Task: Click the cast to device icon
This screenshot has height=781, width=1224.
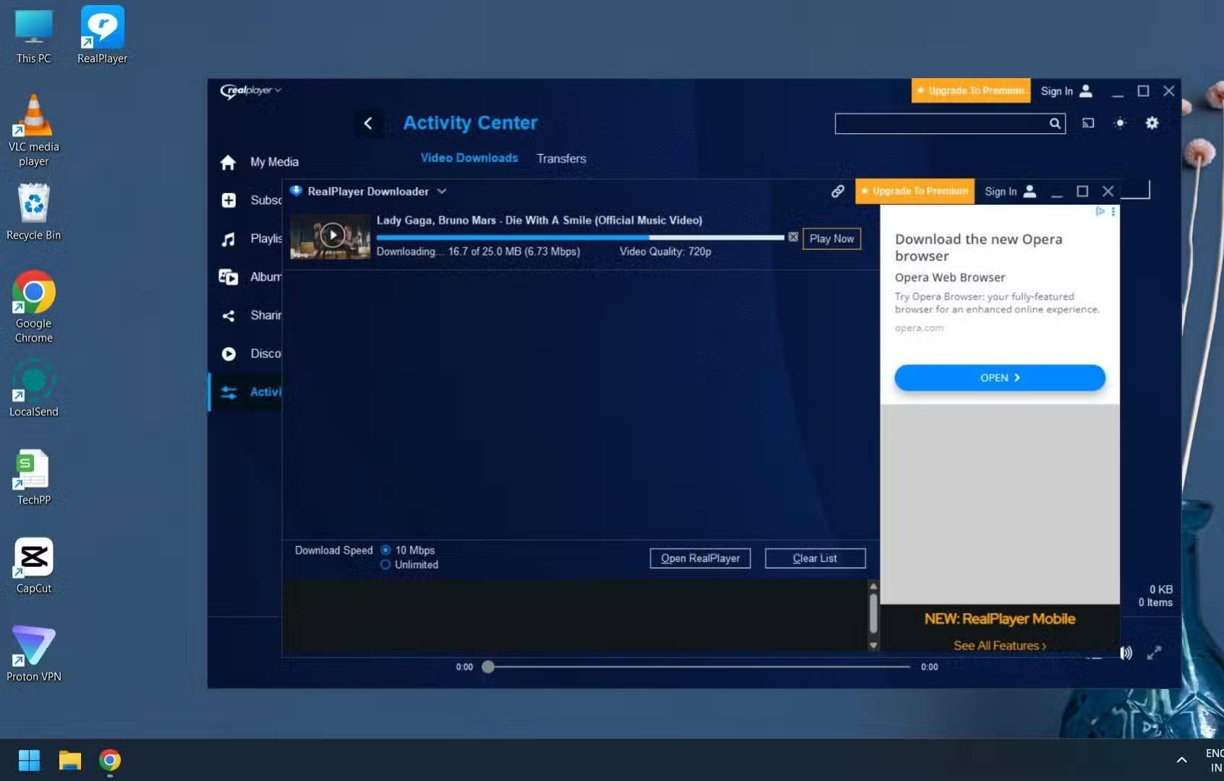Action: coord(1088,123)
